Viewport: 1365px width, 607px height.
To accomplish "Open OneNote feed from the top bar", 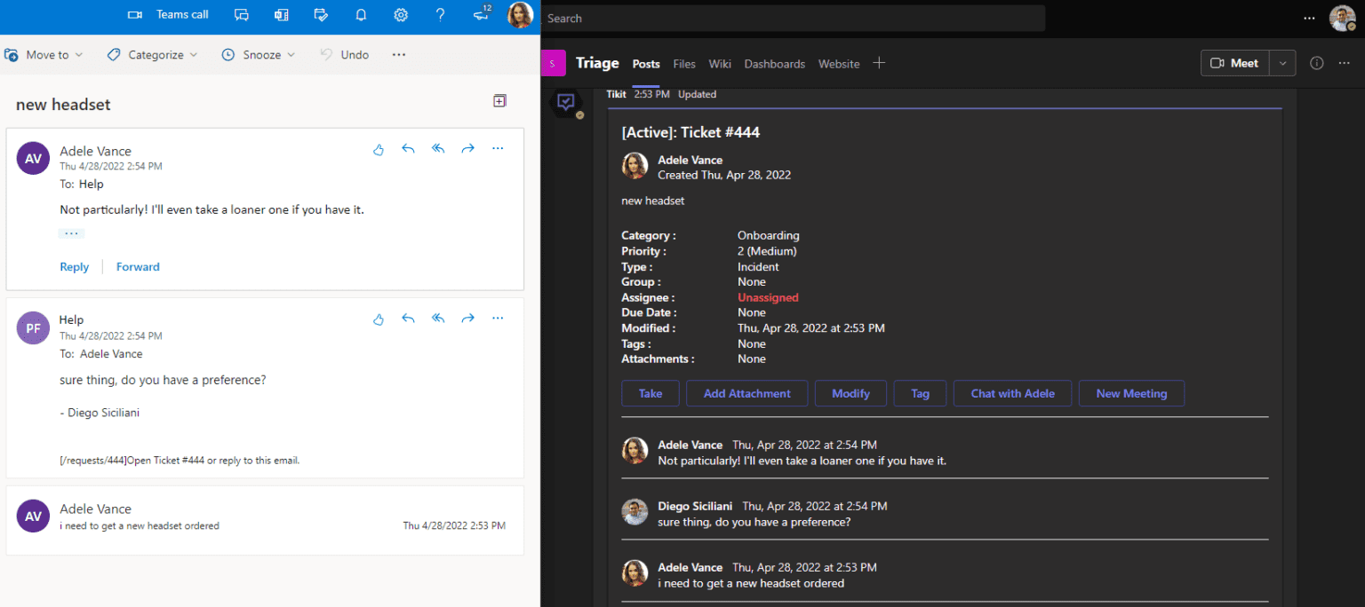I will [281, 15].
